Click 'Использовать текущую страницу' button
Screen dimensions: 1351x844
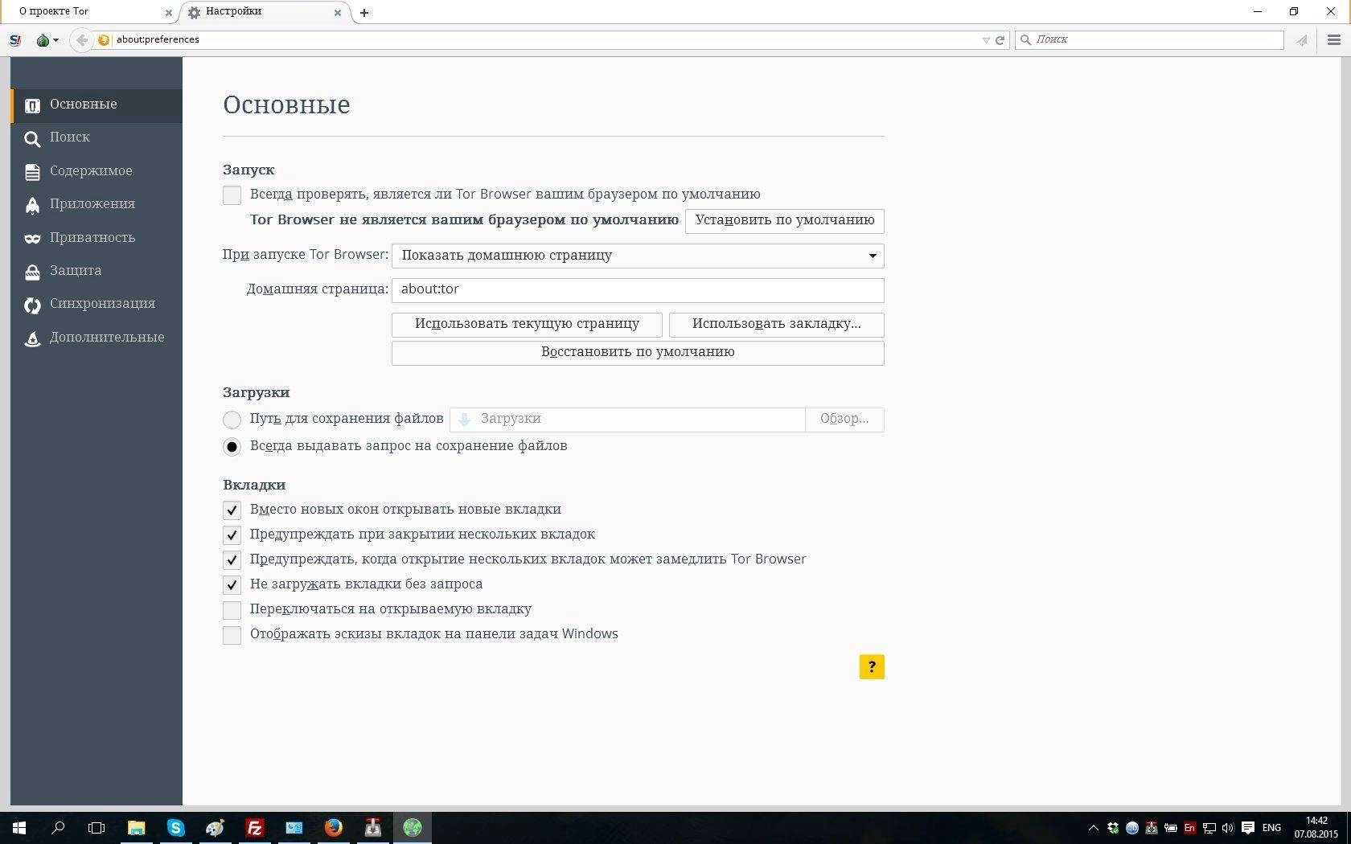point(527,325)
